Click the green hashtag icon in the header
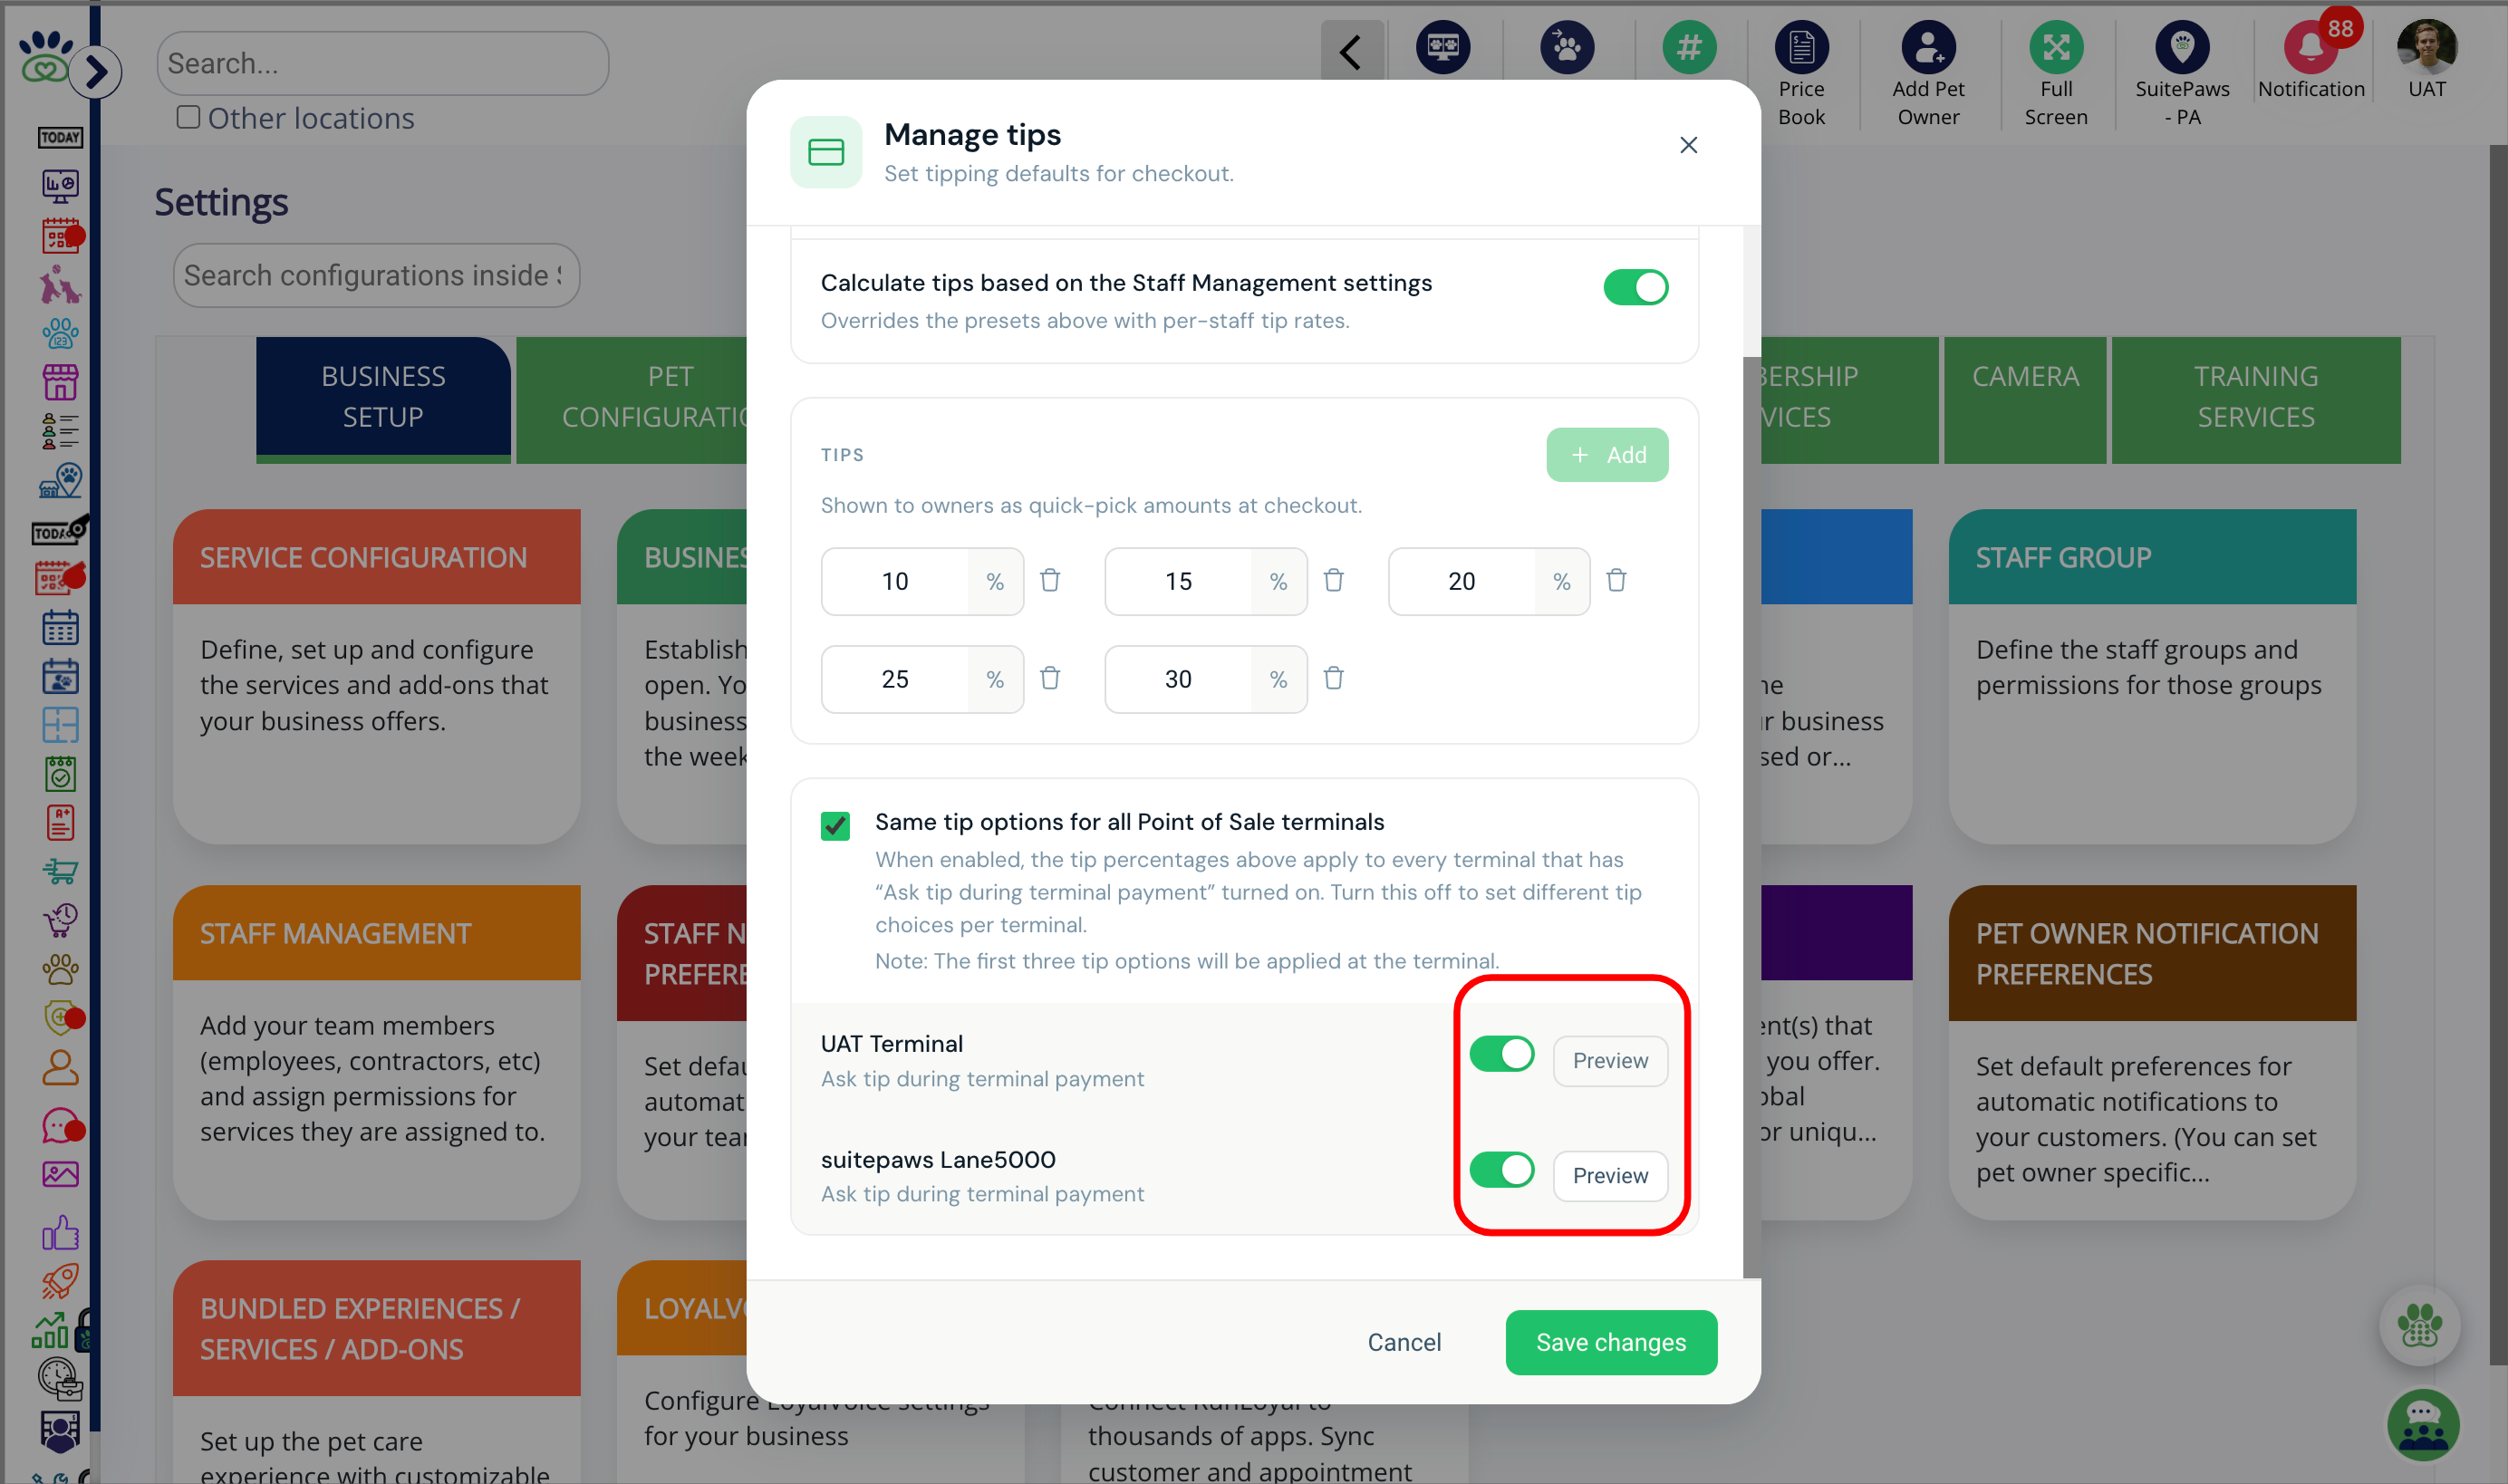This screenshot has height=1484, width=2508. [1689, 47]
